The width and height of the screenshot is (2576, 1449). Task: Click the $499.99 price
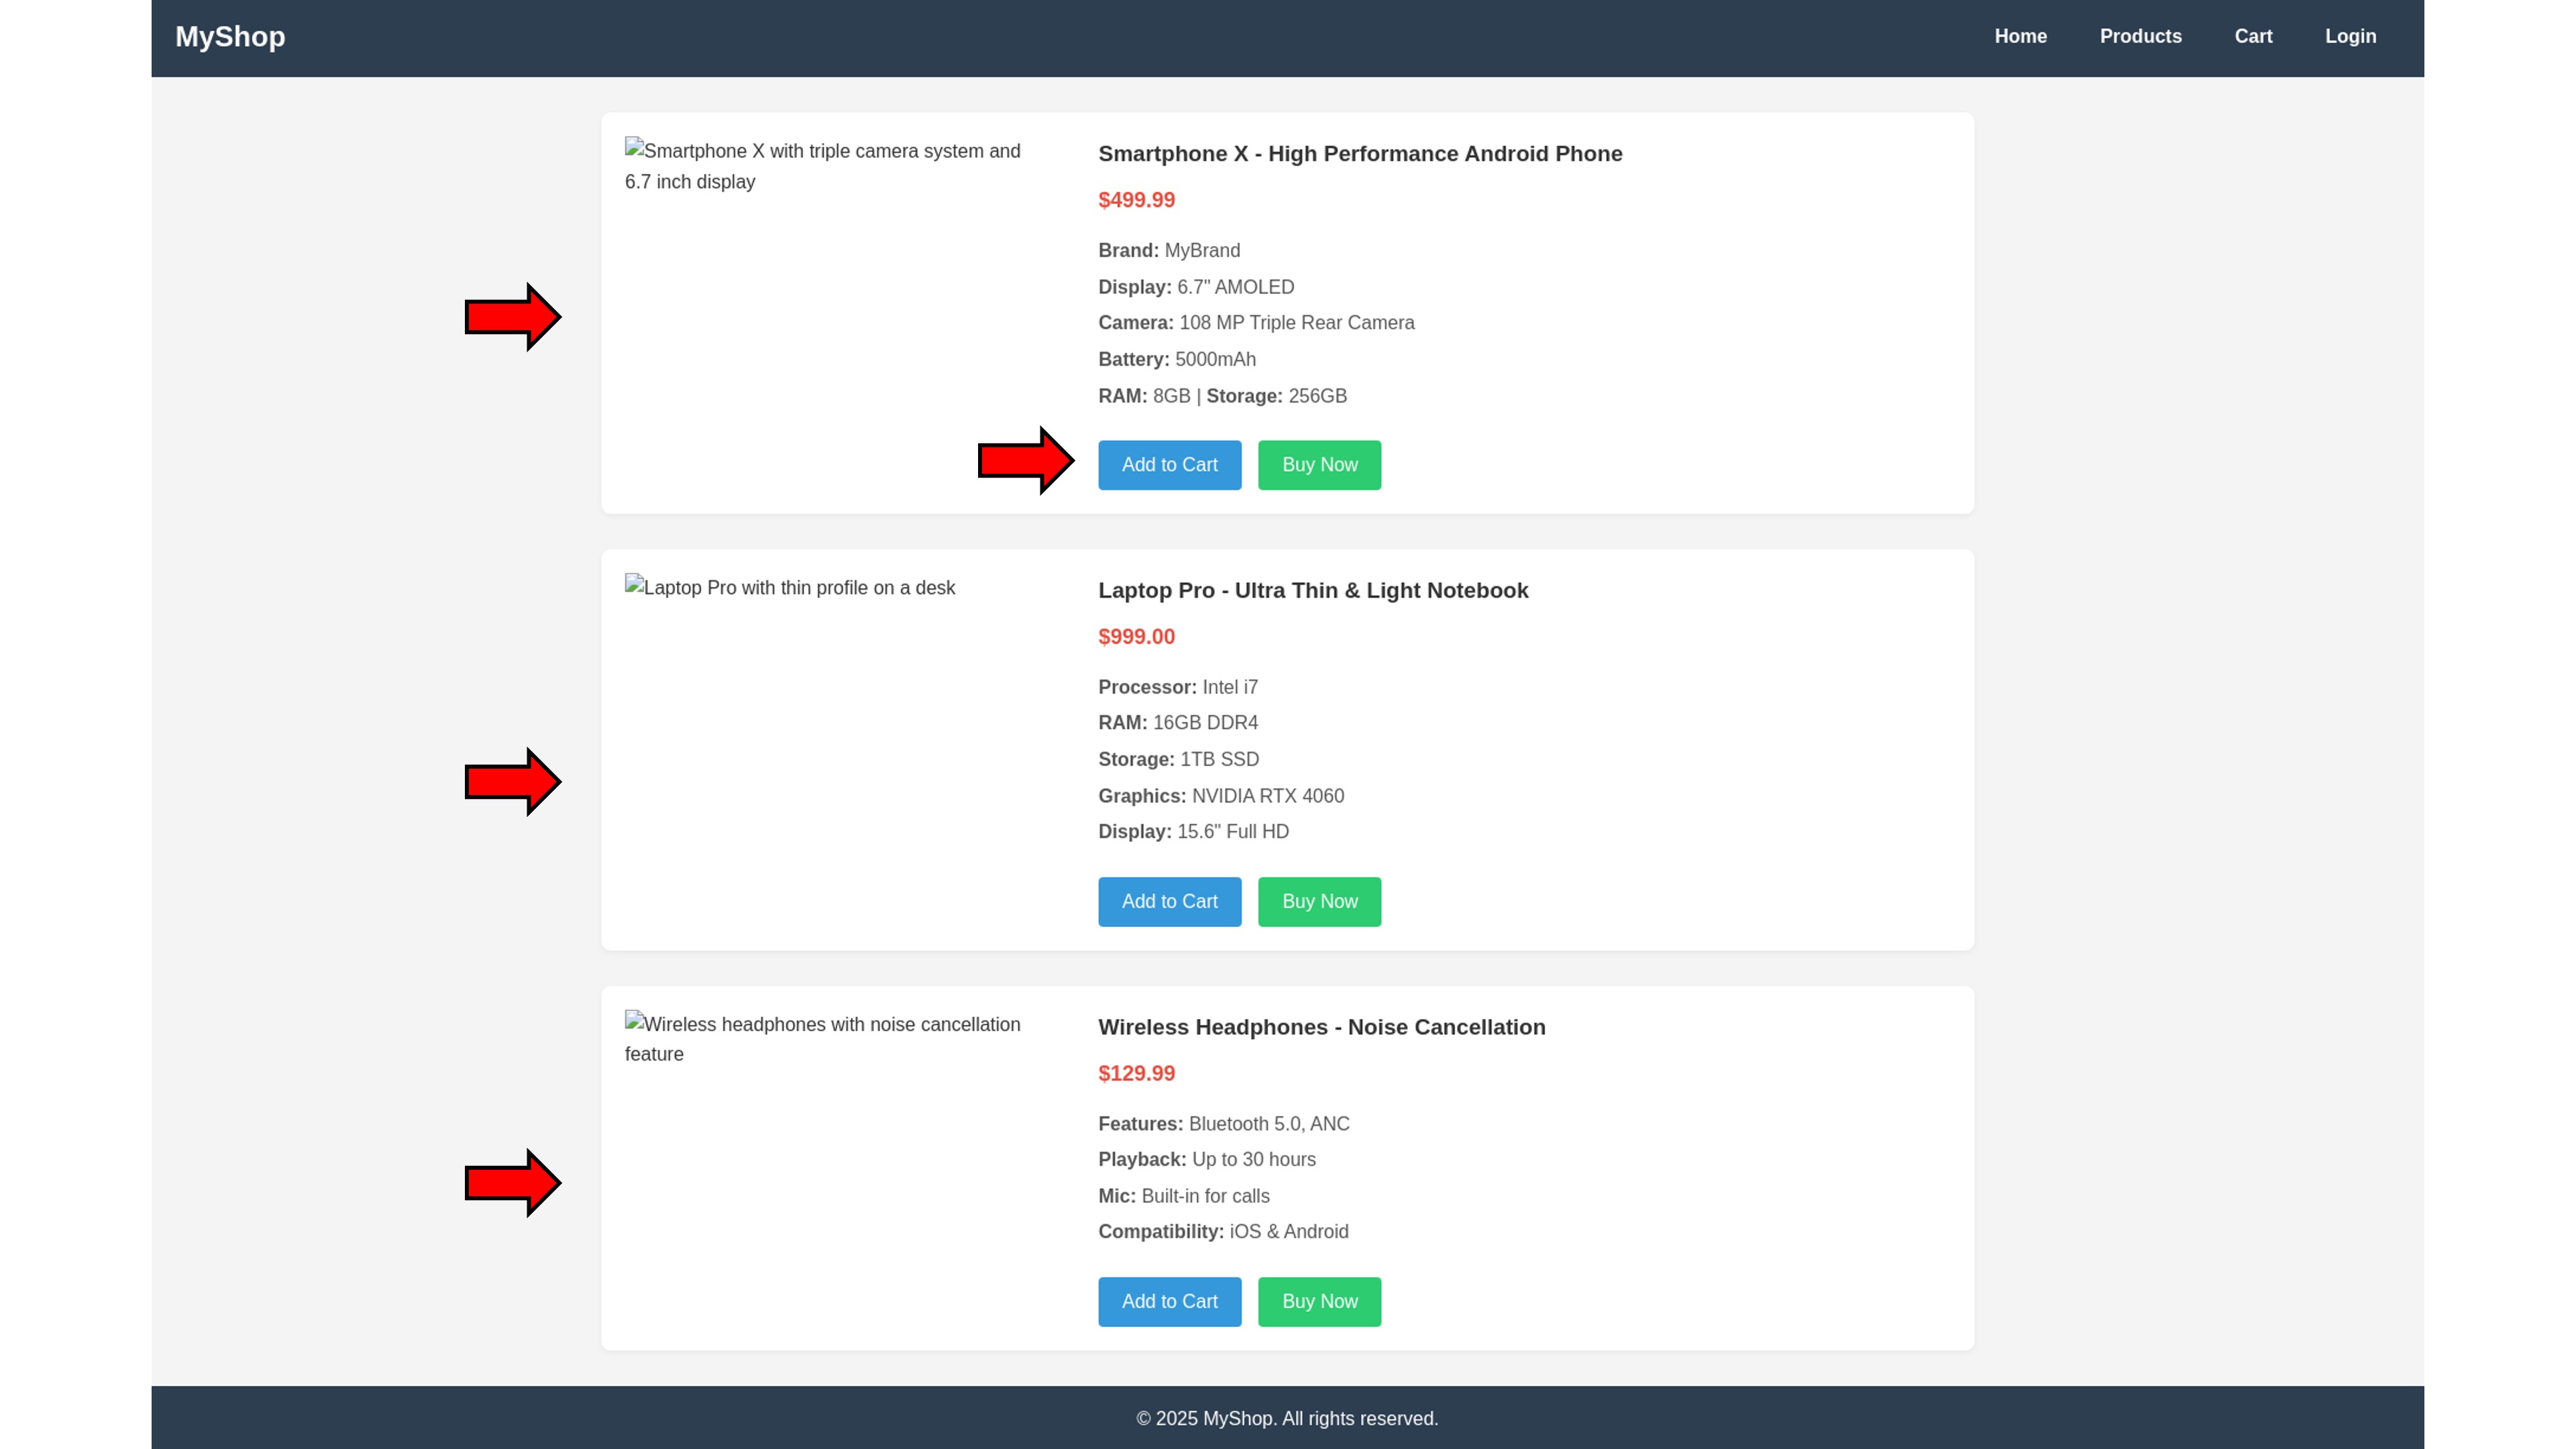pos(1136,200)
